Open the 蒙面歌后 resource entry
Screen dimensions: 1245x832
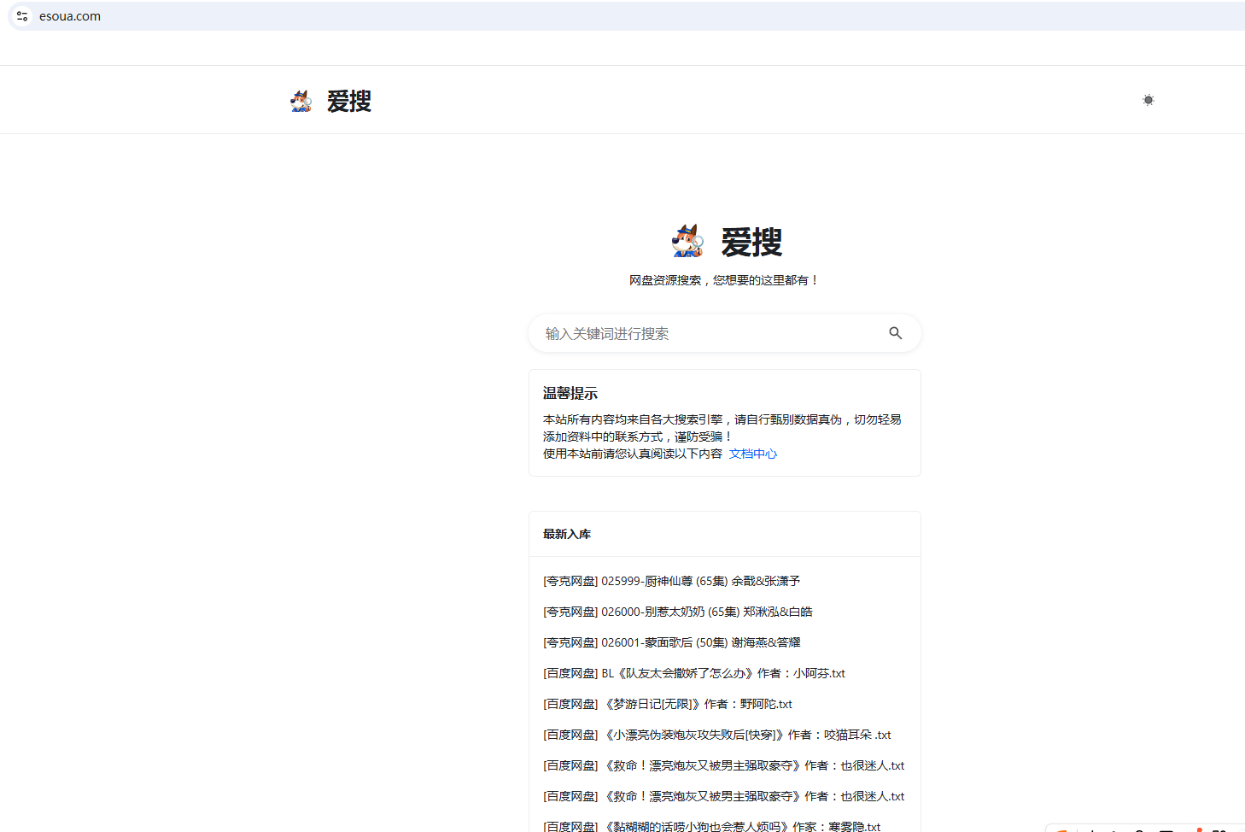(x=671, y=642)
